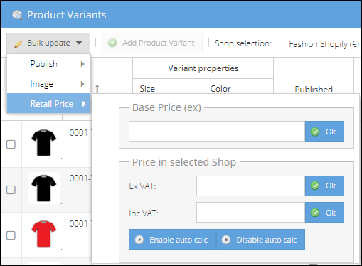362x266 pixels.
Task: Open the Fashion Shopify shop selection box
Action: [x=321, y=43]
